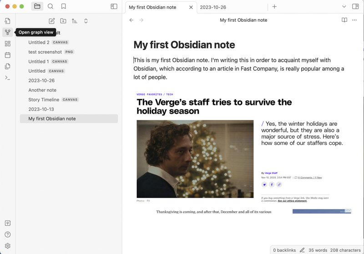
Task: Navigate forward with the right arrow
Action: [141, 20]
